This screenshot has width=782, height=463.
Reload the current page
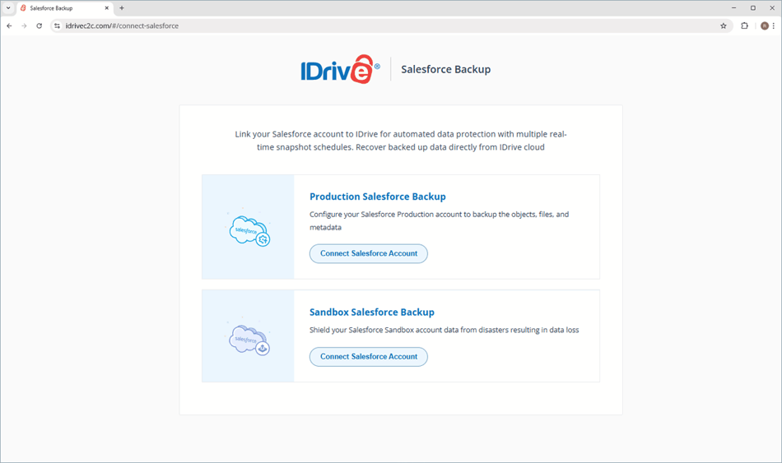(x=39, y=25)
